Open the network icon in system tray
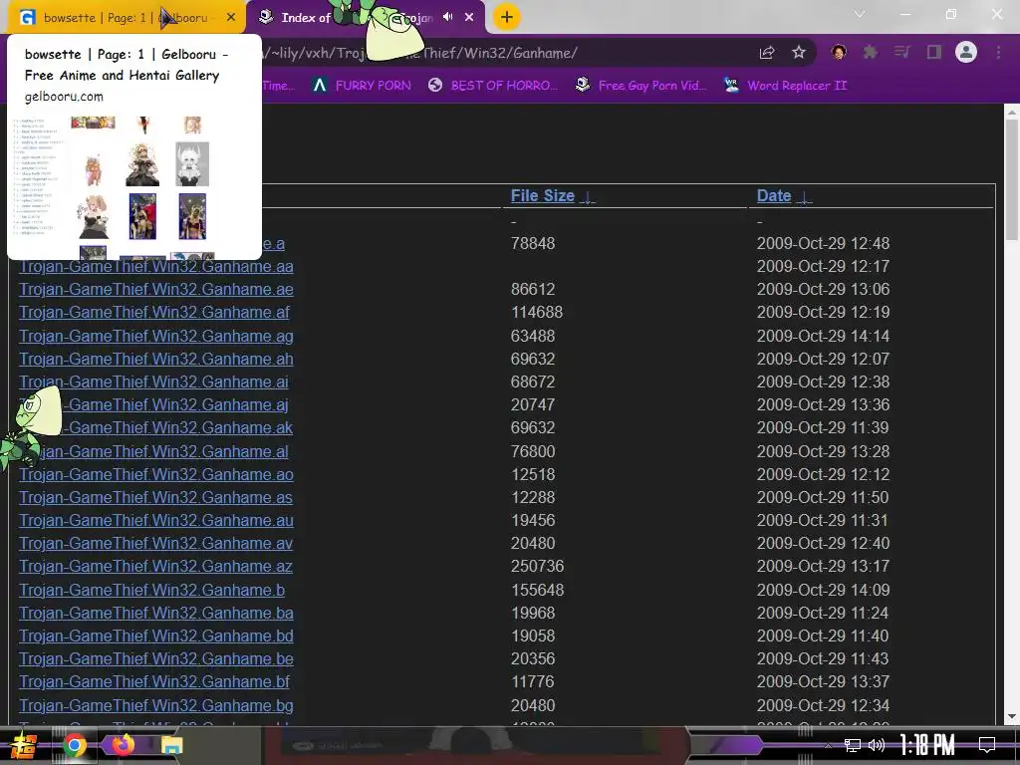Screen dimensions: 1020x765 tap(853, 745)
